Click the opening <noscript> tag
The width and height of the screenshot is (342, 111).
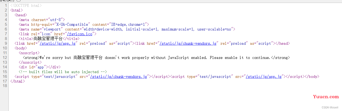(x=29, y=53)
